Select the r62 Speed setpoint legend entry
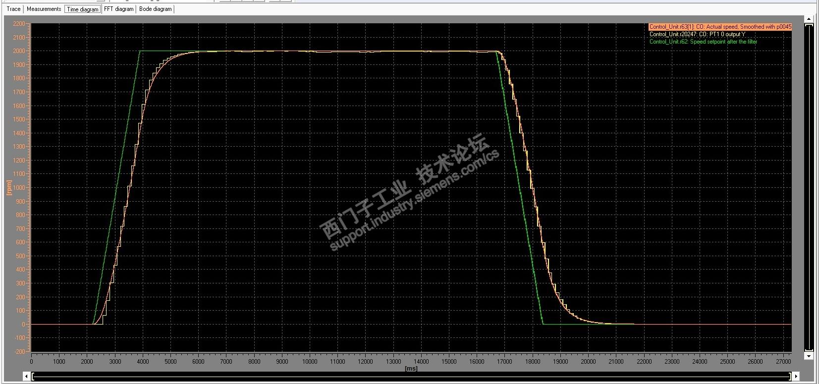This screenshot has height=384, width=819. tap(703, 42)
